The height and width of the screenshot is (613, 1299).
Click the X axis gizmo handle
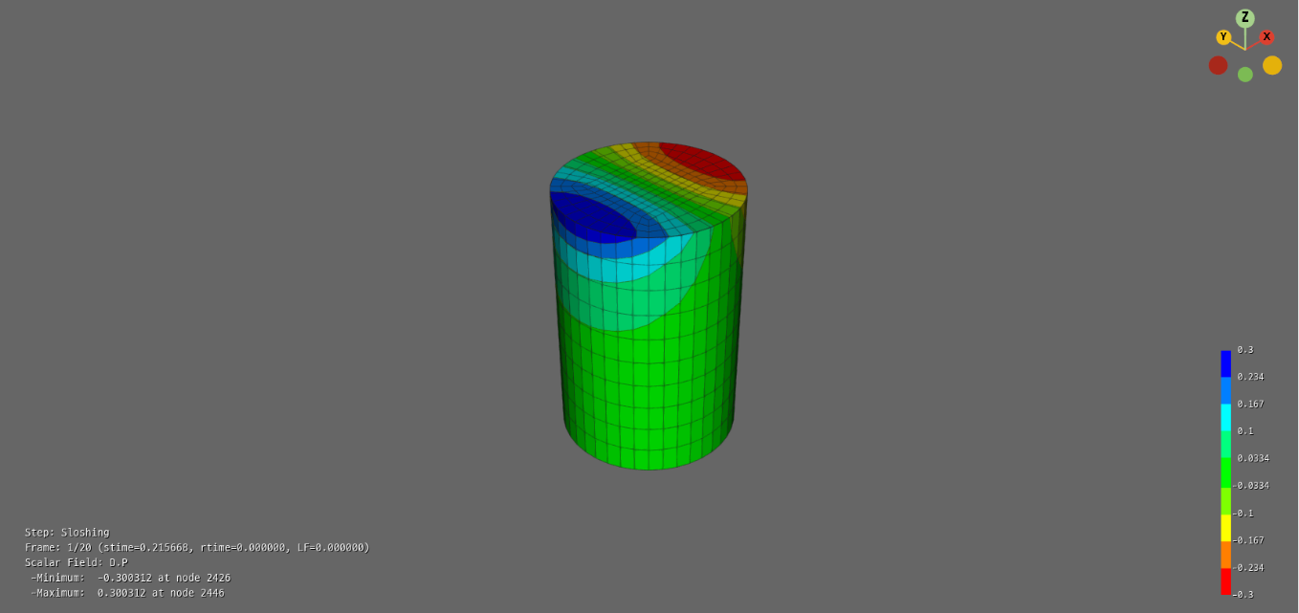tap(1266, 37)
